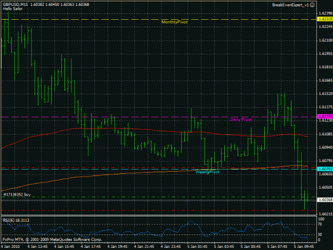Click the current price 1.60368 tag
This screenshot has height=250, width=333.
click(325, 200)
